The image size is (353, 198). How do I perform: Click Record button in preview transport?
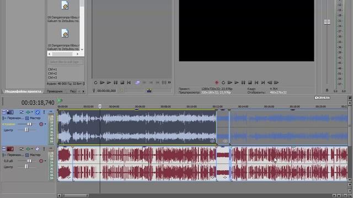pyautogui.click(x=217, y=82)
